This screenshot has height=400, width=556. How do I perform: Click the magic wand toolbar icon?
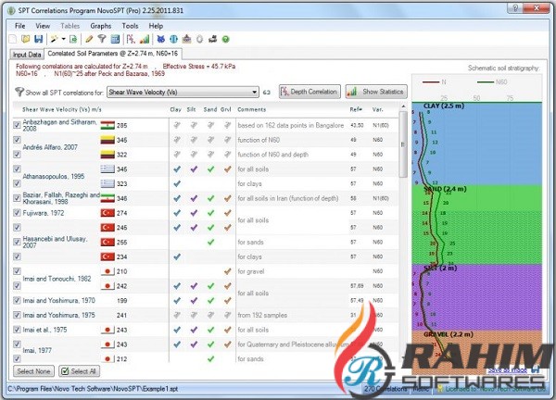coord(55,39)
